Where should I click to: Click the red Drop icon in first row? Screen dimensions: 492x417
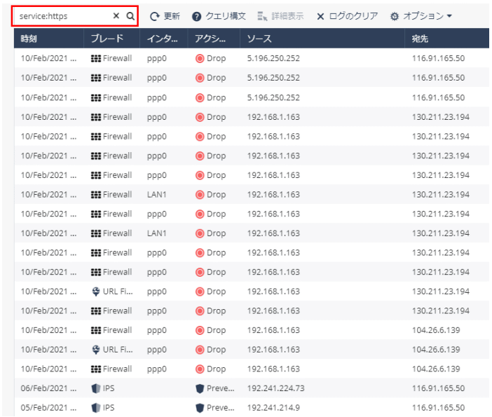click(x=200, y=59)
